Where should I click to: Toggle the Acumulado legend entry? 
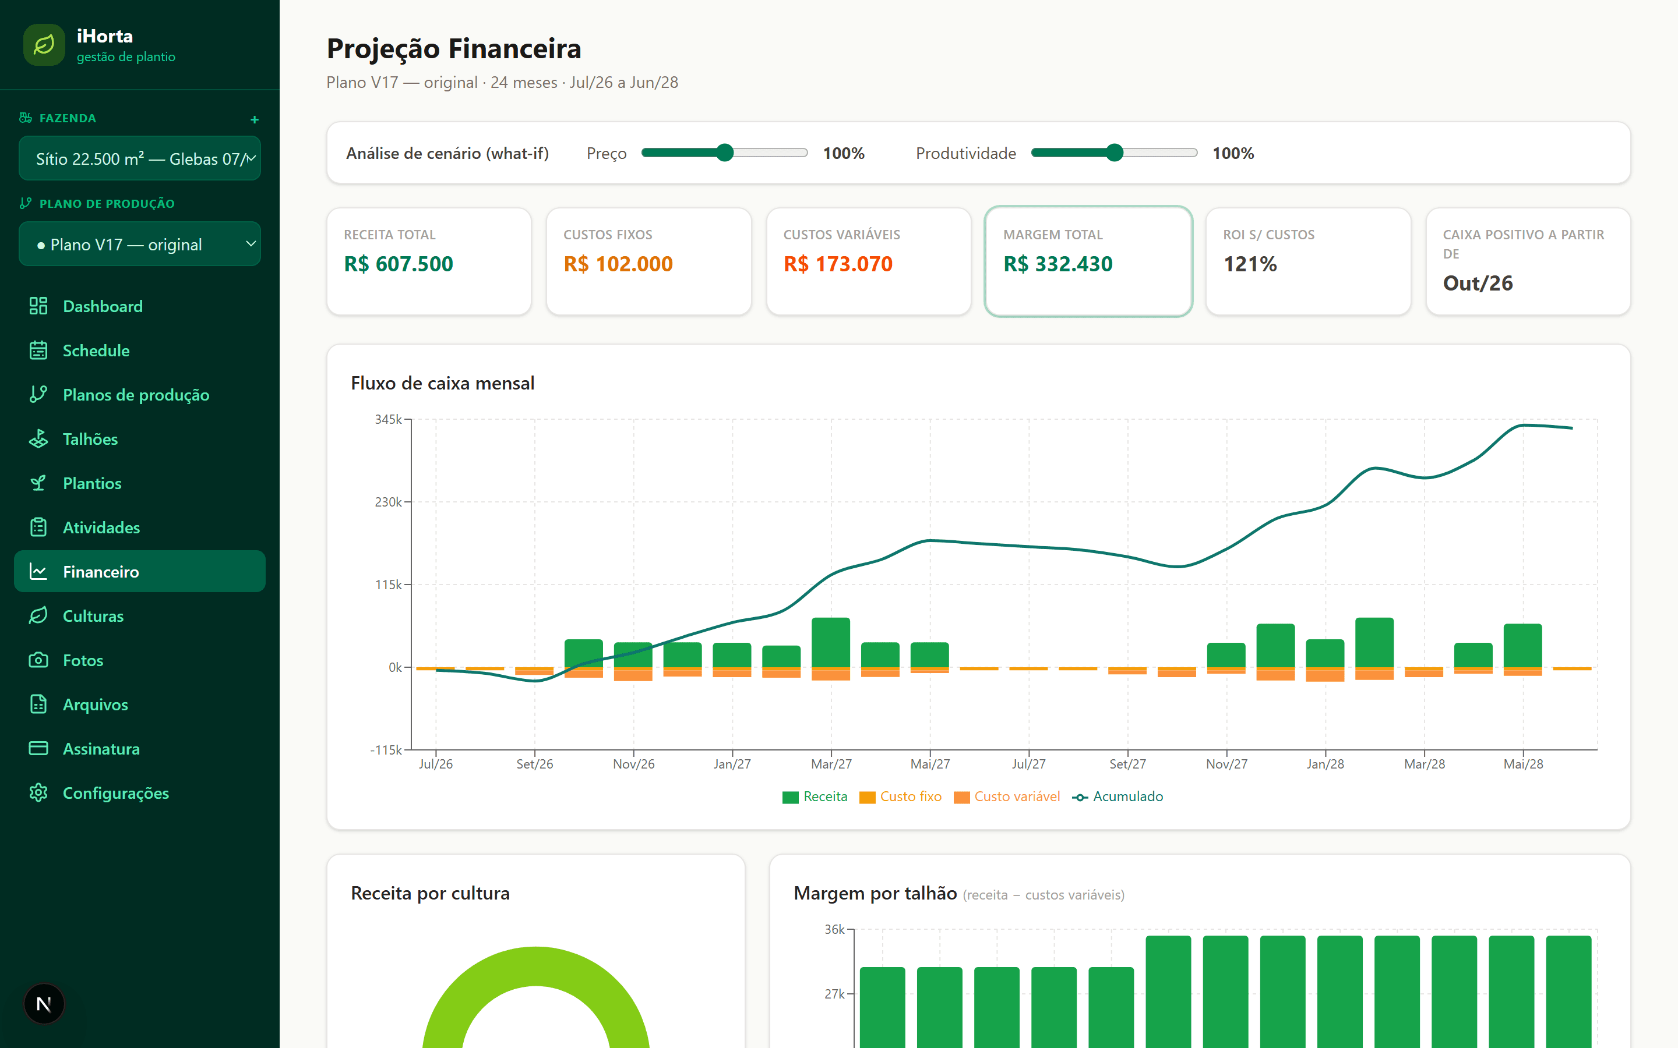coord(1118,797)
